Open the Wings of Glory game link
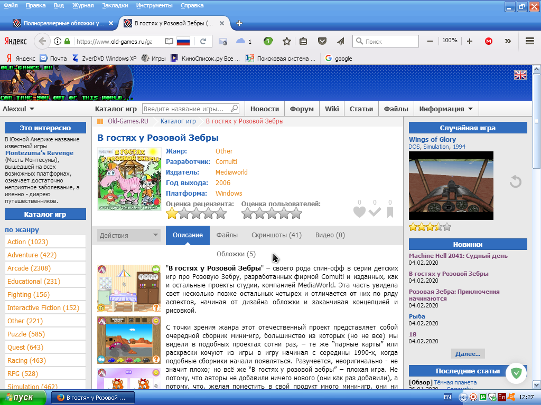 click(x=432, y=139)
